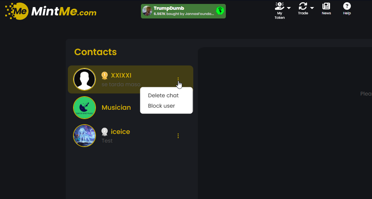Image resolution: width=372 pixels, height=199 pixels.
Task: Click the TrumpDumb trade notification banner
Action: pyautogui.click(x=183, y=11)
